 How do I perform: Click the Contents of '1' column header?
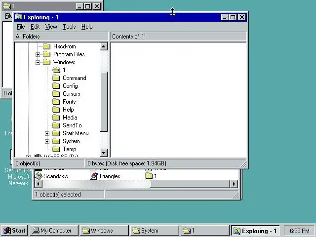coord(178,37)
